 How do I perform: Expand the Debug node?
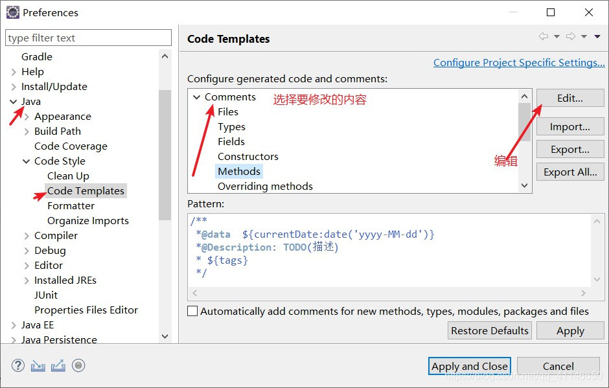tap(27, 251)
